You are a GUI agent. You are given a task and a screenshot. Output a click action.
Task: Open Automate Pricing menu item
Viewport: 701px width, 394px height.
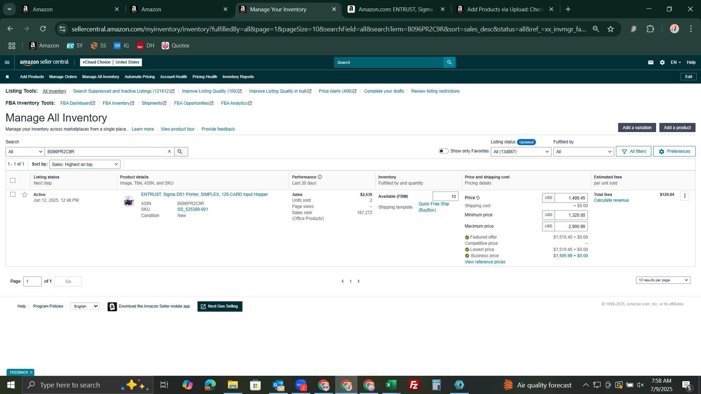[139, 77]
